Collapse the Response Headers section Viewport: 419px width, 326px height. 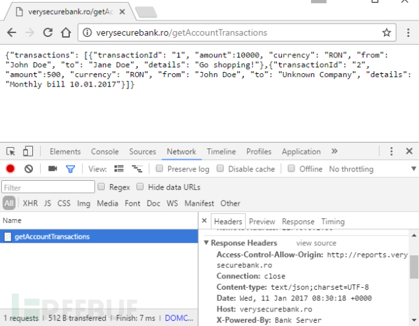point(206,242)
